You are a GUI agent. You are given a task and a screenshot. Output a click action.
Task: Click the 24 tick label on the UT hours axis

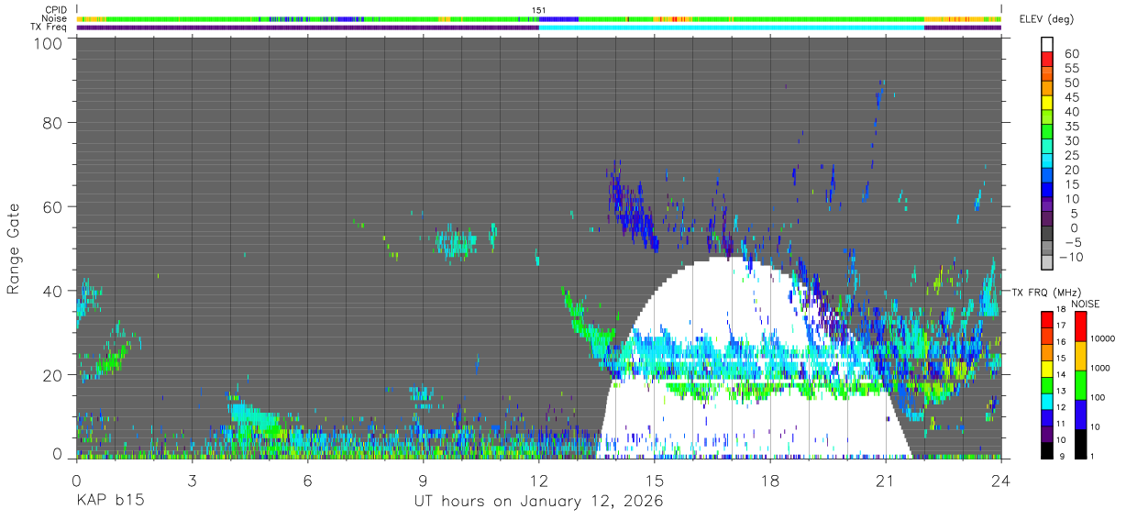coord(1001,481)
